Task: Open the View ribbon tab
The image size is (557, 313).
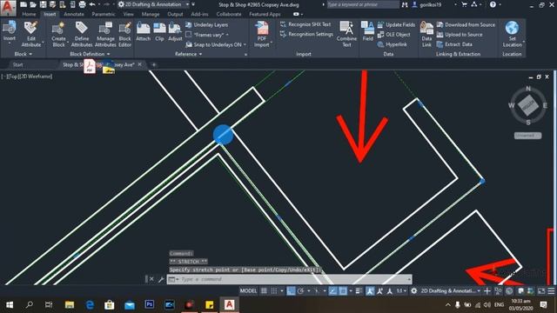Action: [129, 14]
